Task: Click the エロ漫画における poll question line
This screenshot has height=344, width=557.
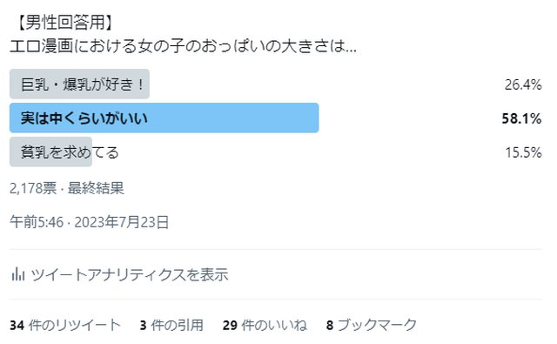Action: pyautogui.click(x=183, y=46)
